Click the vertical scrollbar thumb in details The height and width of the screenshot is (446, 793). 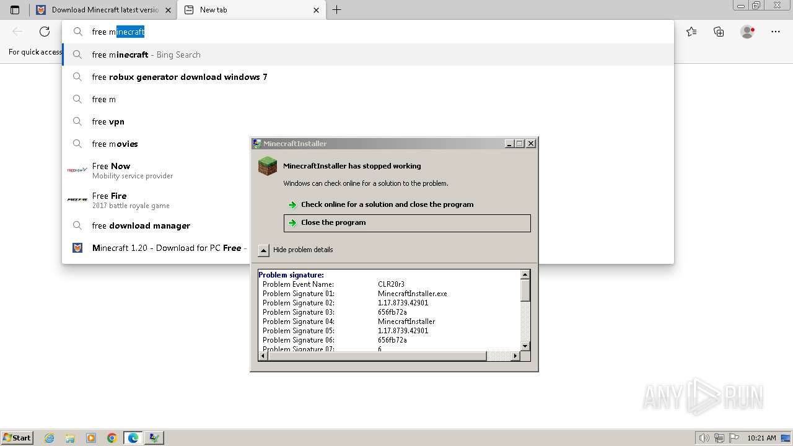[x=525, y=290]
